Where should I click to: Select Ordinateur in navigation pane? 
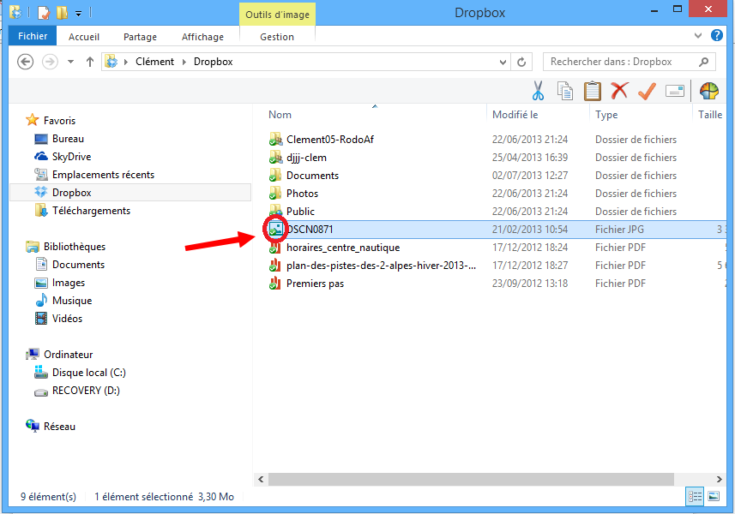click(x=69, y=355)
